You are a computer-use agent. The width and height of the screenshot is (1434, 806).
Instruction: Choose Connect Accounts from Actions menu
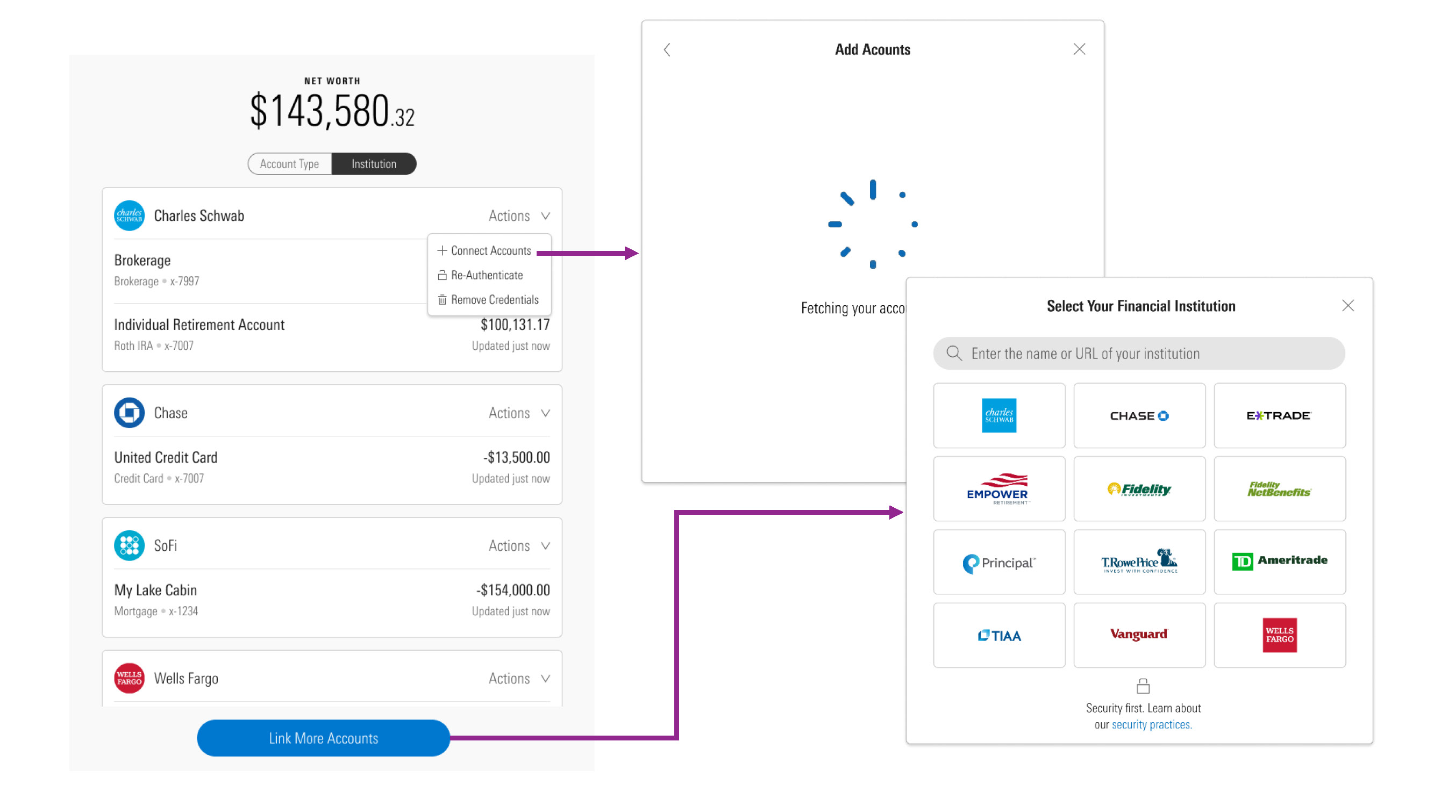[484, 250]
